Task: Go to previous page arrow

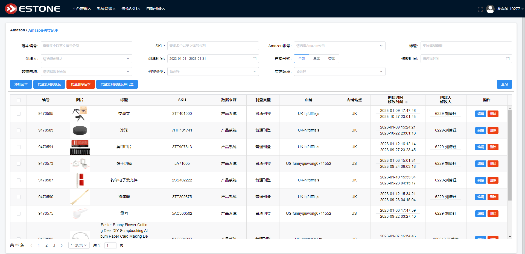Action: pyautogui.click(x=31, y=245)
